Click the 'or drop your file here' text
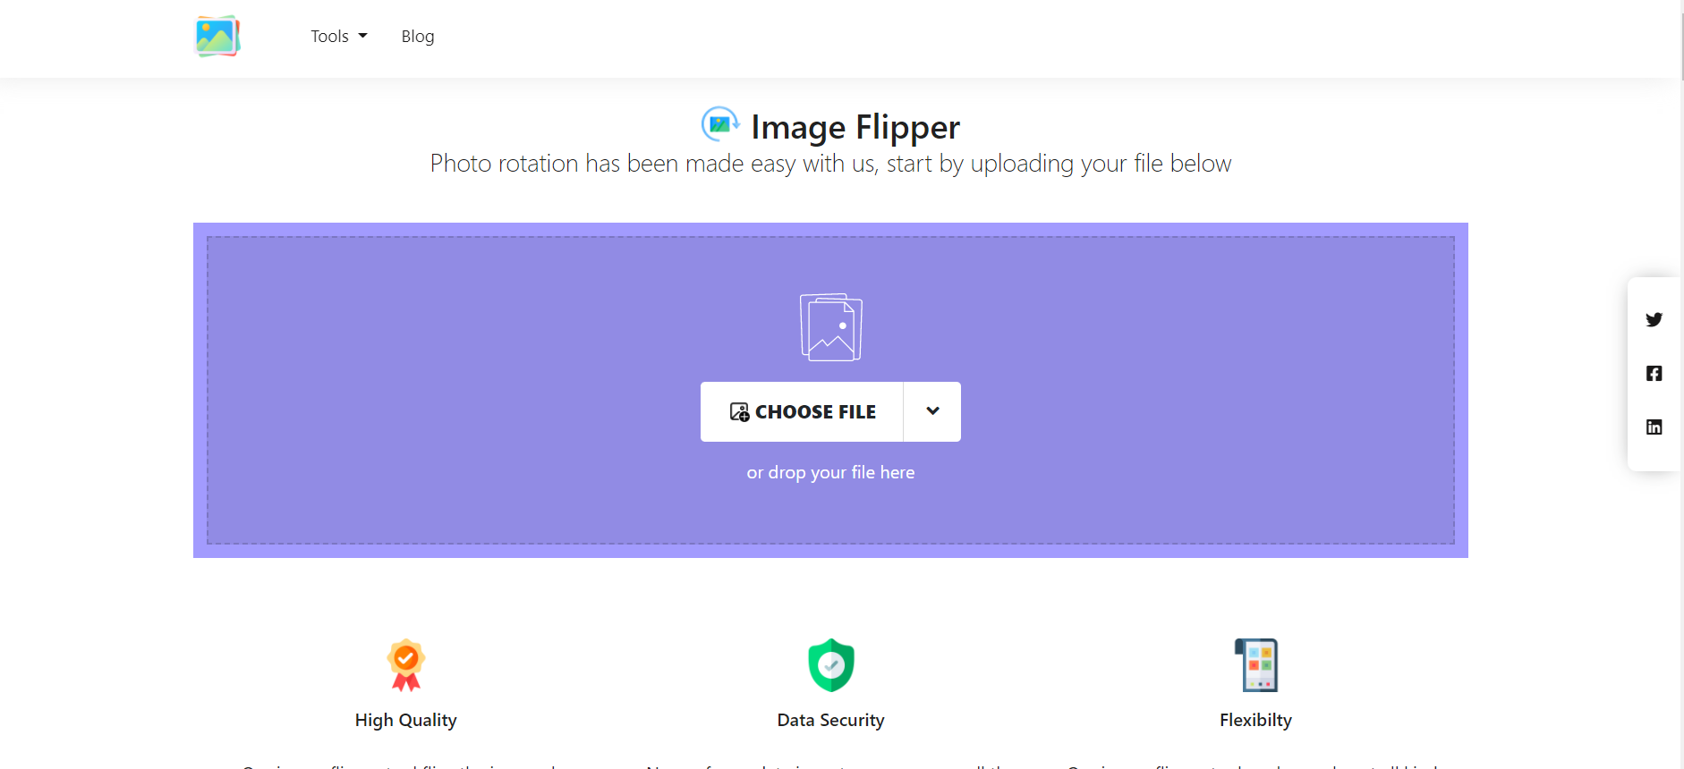The width and height of the screenshot is (1684, 769). tap(830, 472)
